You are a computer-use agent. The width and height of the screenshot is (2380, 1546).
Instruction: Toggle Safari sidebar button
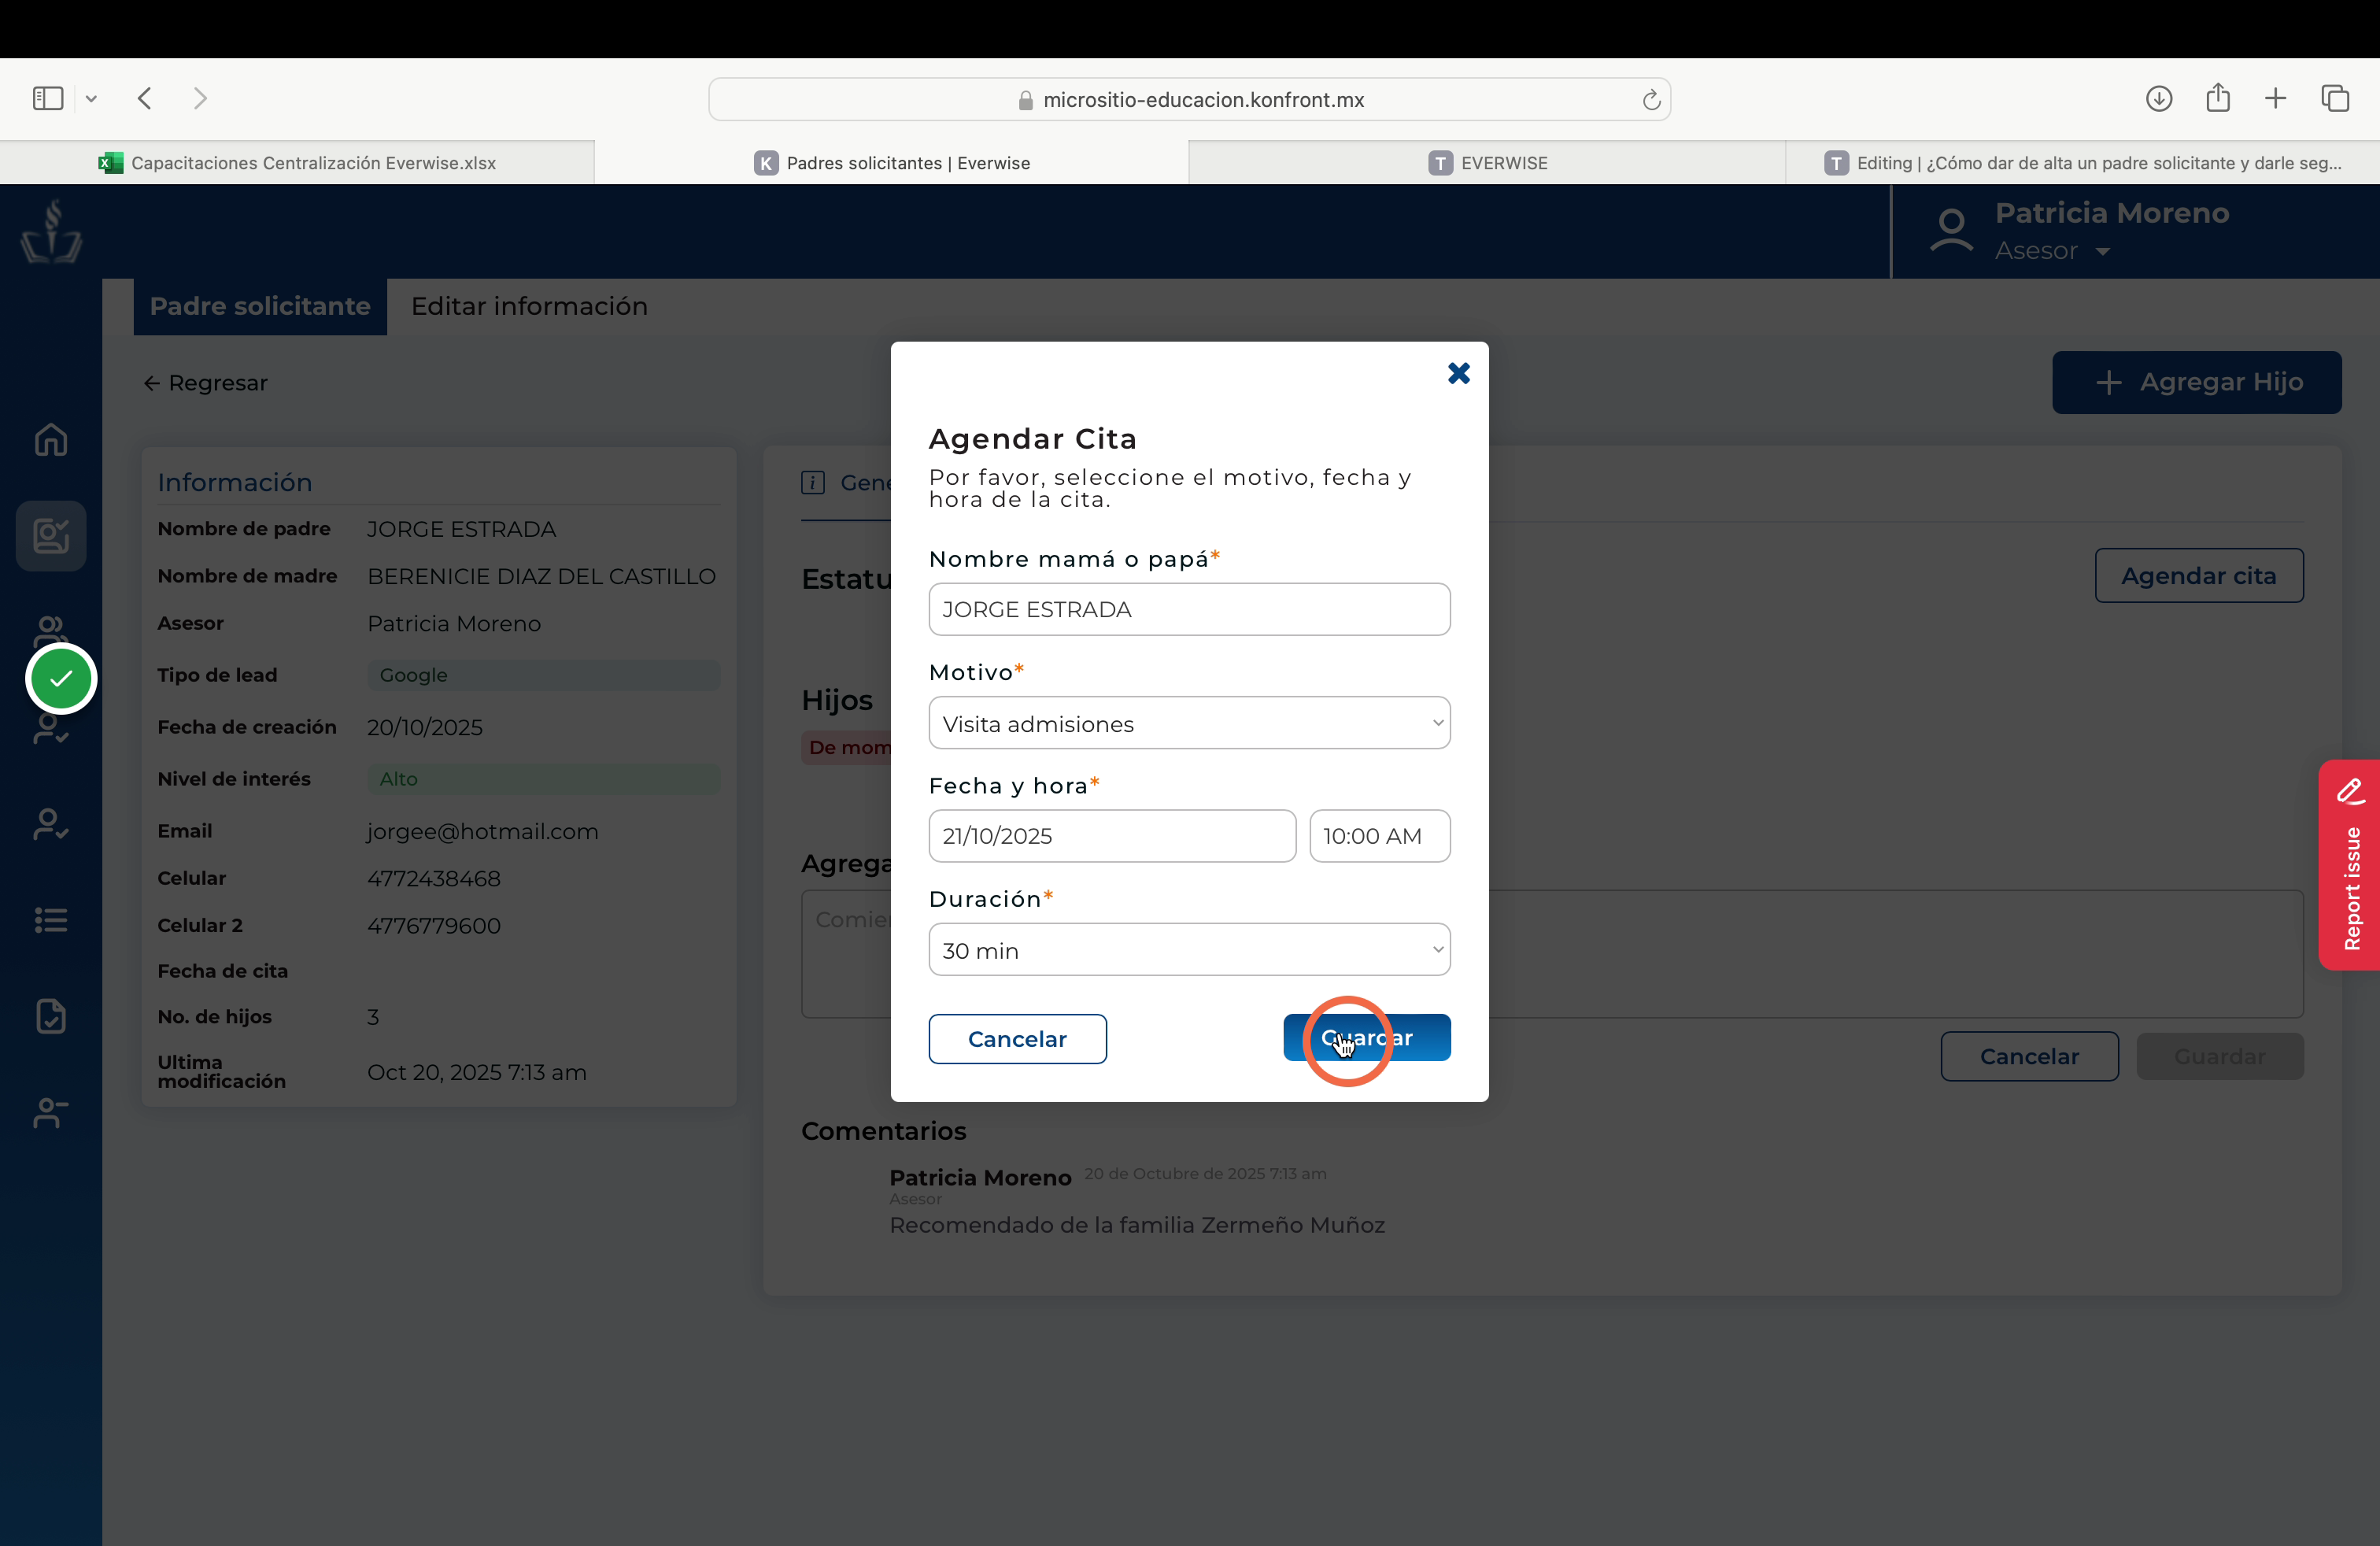click(x=48, y=98)
